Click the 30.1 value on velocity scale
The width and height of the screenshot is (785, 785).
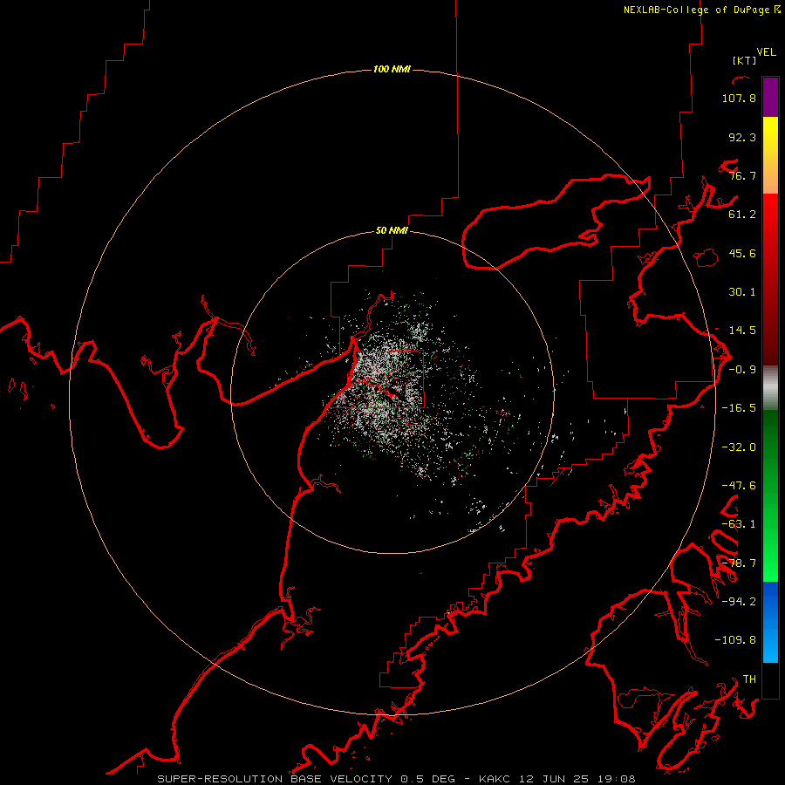[742, 292]
